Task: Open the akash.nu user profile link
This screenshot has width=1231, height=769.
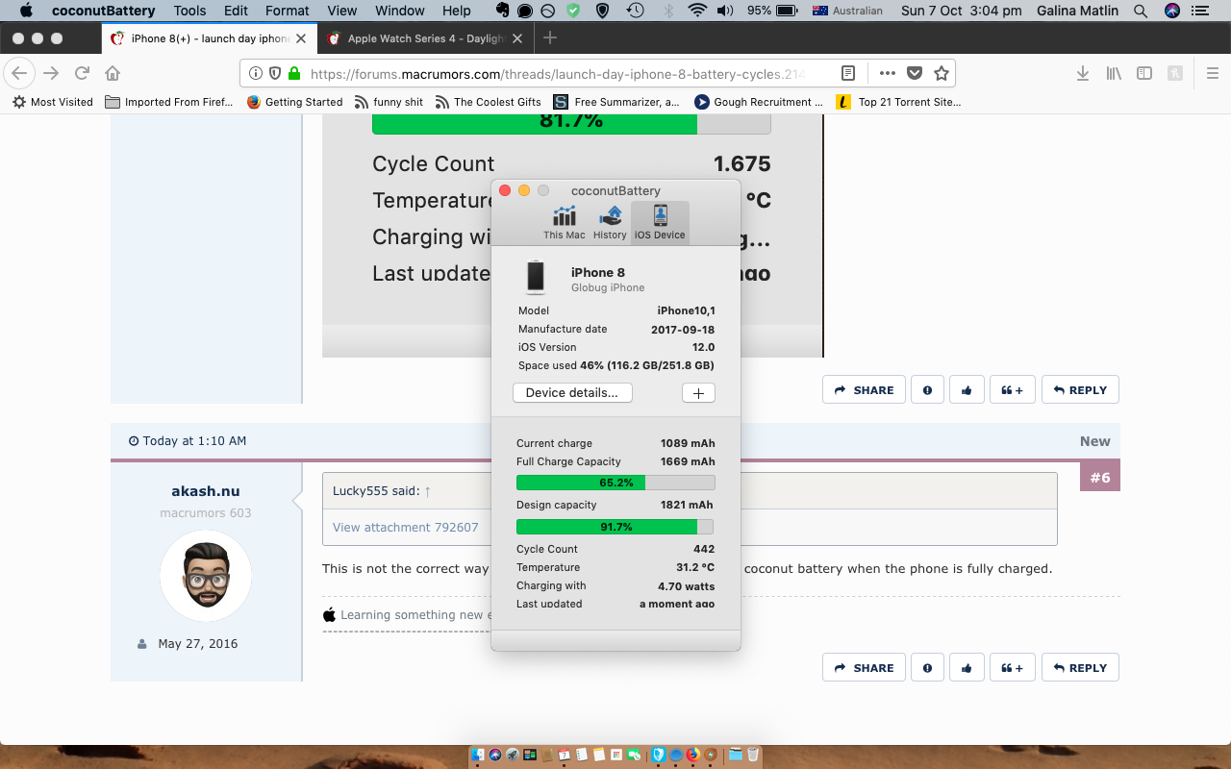Action: click(x=206, y=491)
